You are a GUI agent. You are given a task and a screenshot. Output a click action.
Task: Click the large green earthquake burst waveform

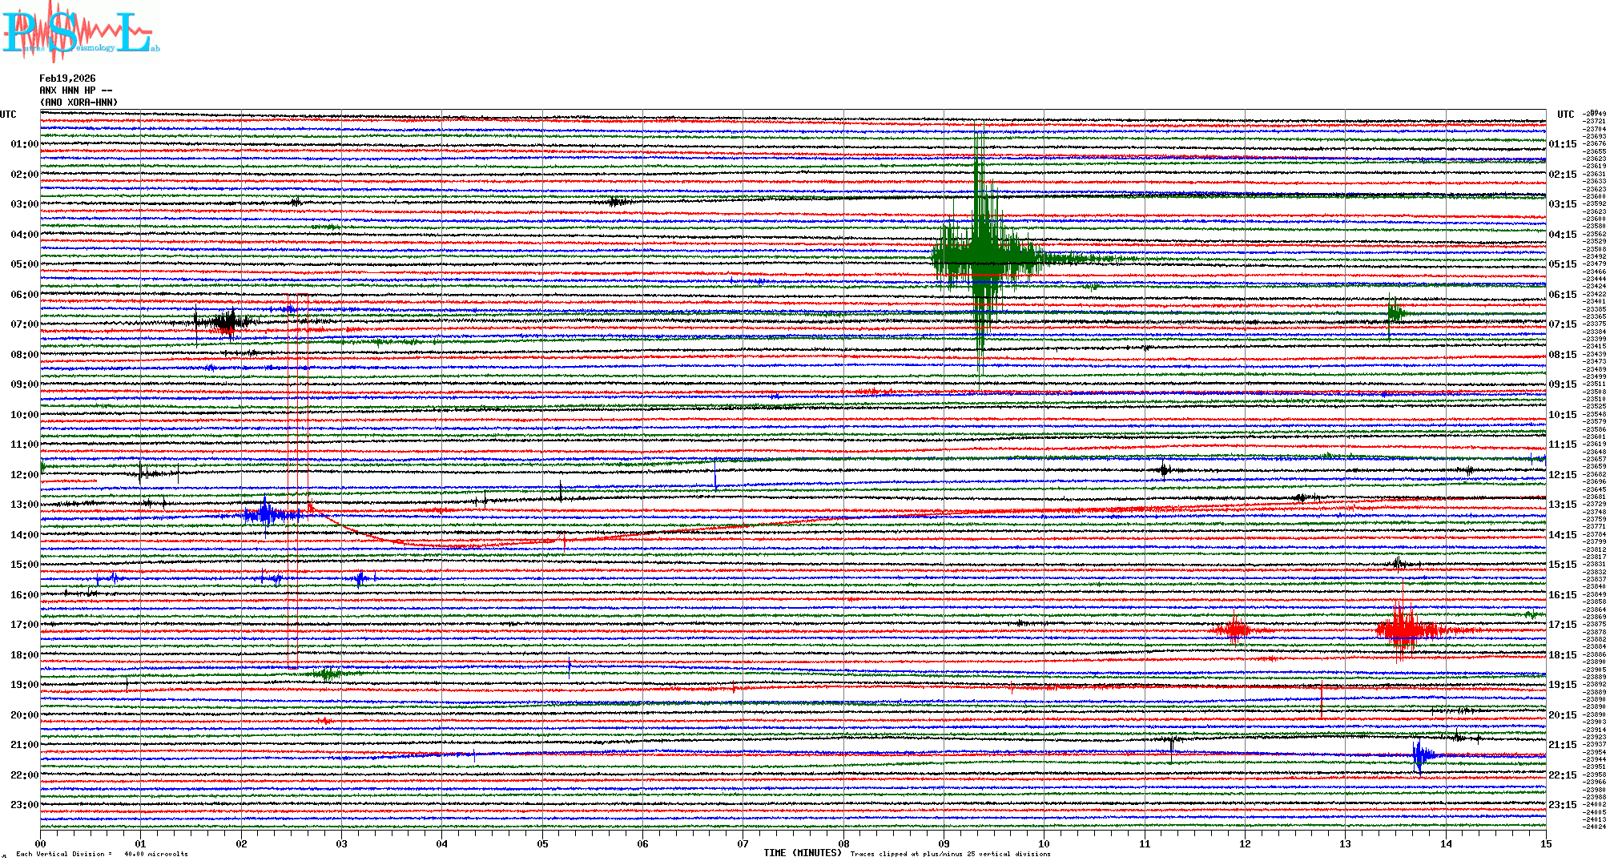[981, 256]
